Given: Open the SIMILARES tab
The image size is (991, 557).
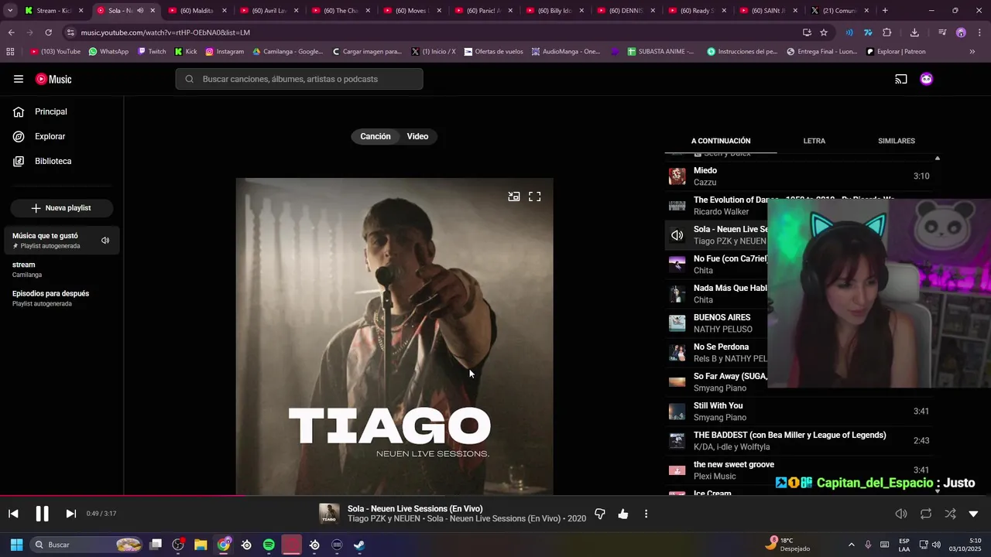Looking at the screenshot, I should tap(897, 141).
